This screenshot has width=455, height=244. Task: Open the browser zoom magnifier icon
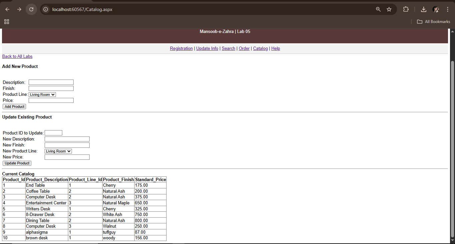tap(378, 9)
